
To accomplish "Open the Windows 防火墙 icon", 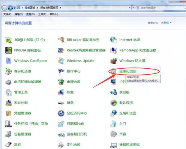I will [x=114, y=61].
